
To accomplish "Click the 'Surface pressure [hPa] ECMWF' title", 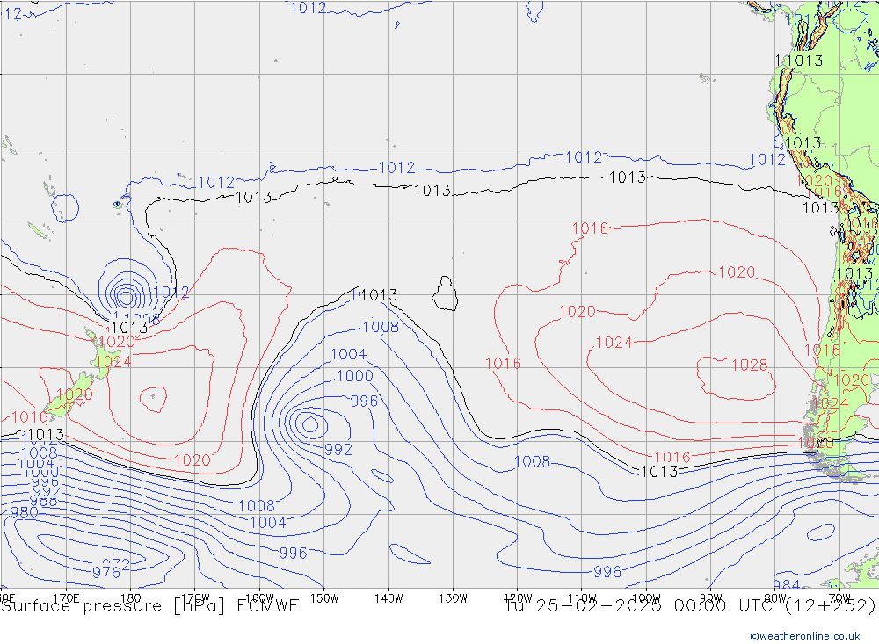I will point(149,606).
